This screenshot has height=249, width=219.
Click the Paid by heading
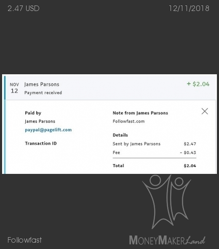click(x=33, y=113)
